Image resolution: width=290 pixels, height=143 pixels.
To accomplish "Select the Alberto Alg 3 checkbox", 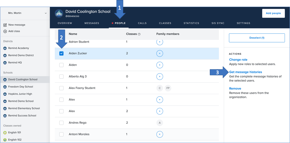I will click(x=61, y=77).
